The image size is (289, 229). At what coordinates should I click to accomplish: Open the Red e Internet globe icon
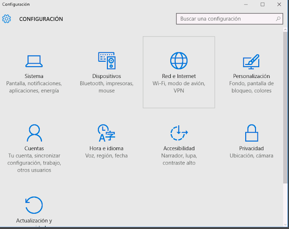click(179, 61)
